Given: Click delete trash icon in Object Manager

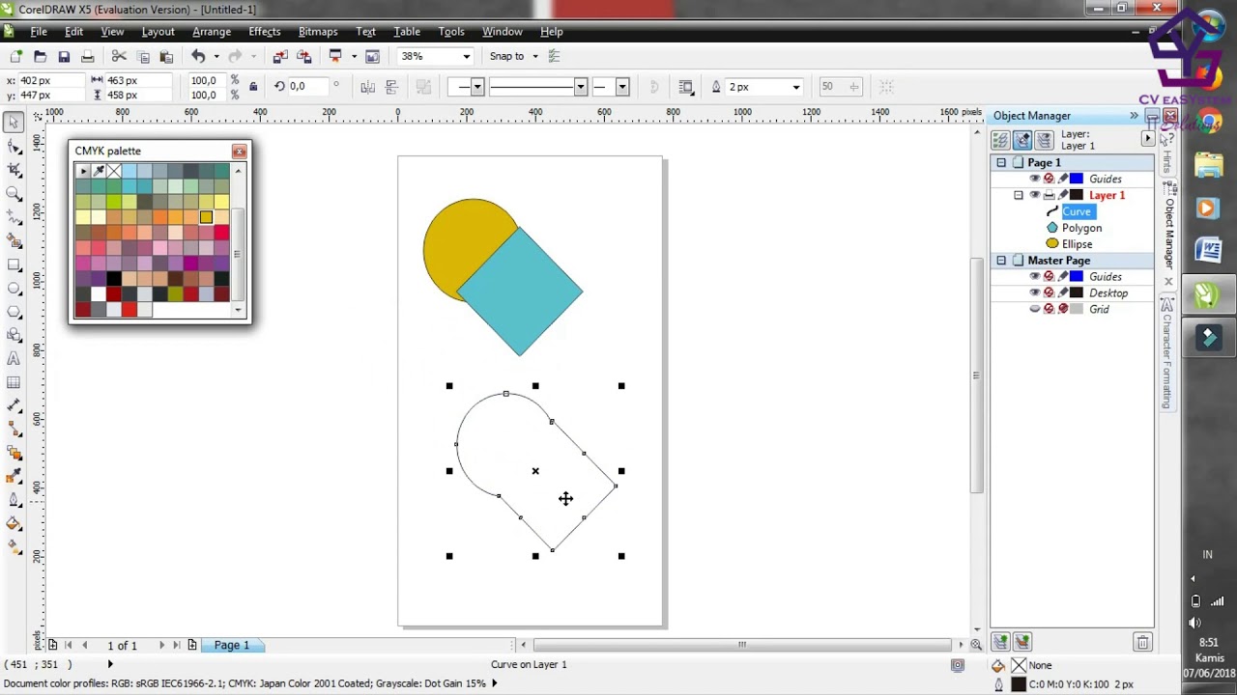Looking at the screenshot, I should tap(1142, 642).
